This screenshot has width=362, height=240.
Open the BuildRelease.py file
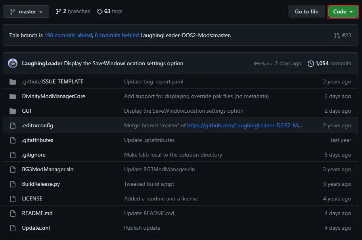click(41, 184)
